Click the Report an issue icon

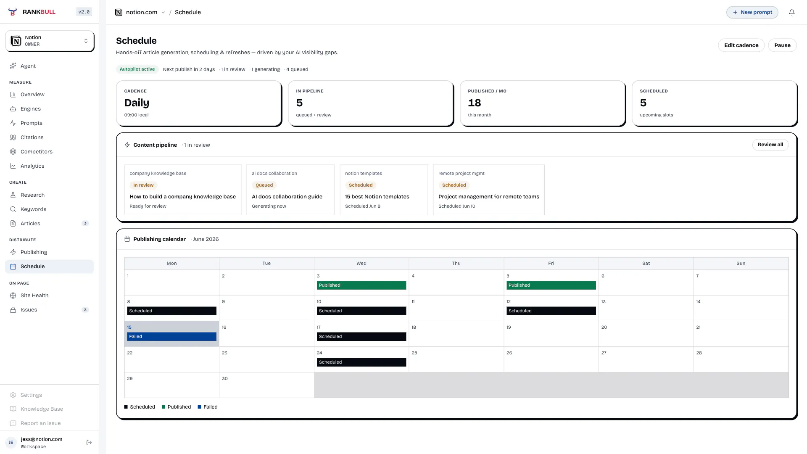coord(13,423)
